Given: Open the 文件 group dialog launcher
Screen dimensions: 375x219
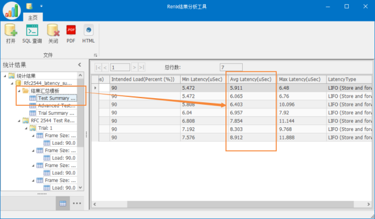Looking at the screenshot, I should 95,55.
